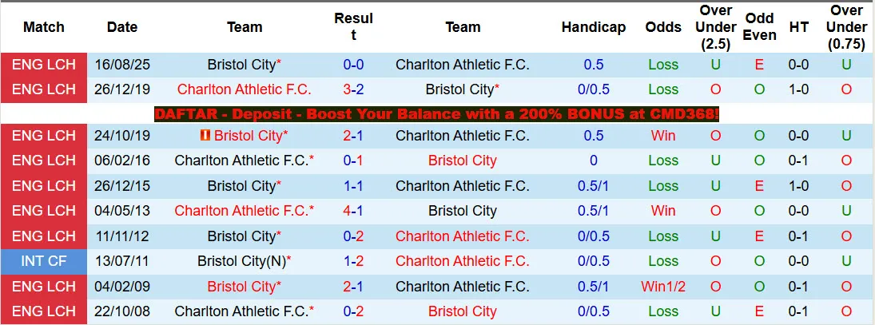Click the 1-1 score on 26/12/15

point(353,186)
